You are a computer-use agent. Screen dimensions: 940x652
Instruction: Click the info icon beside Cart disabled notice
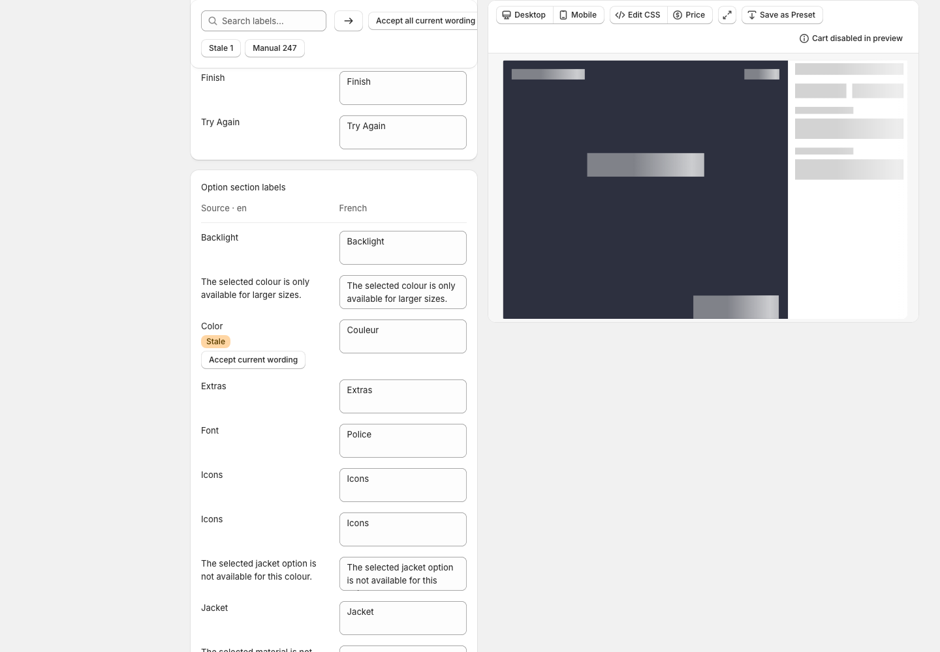[x=804, y=38]
